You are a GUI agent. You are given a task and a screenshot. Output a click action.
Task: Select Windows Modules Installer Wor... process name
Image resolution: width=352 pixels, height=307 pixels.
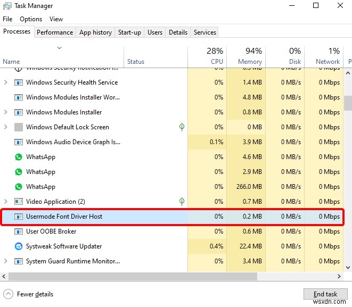coord(73,97)
